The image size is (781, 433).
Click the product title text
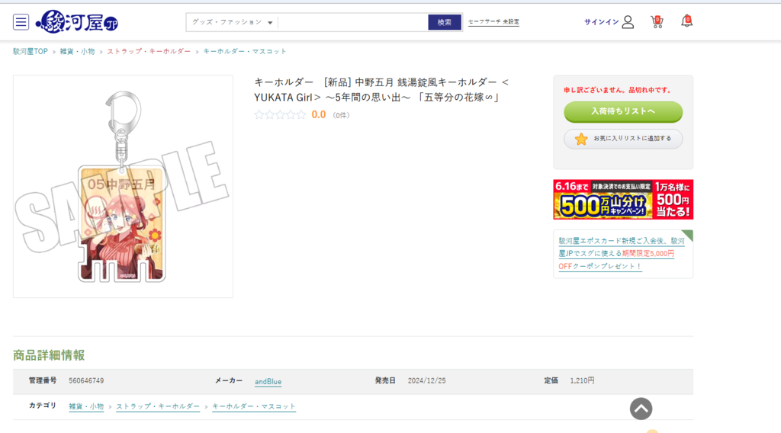tap(381, 90)
